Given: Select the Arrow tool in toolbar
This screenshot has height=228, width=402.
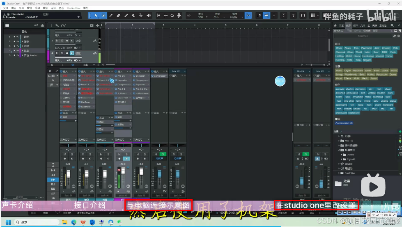Looking at the screenshot, I should [x=96, y=16].
